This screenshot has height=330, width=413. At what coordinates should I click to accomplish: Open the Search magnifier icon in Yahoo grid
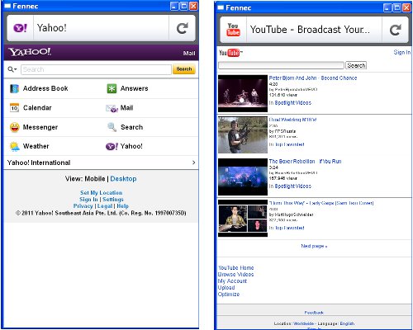click(112, 127)
